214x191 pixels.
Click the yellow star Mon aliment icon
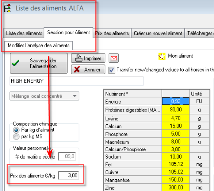[162, 57]
